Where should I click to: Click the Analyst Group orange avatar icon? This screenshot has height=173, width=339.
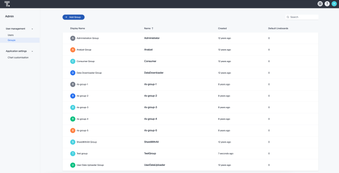click(x=73, y=50)
